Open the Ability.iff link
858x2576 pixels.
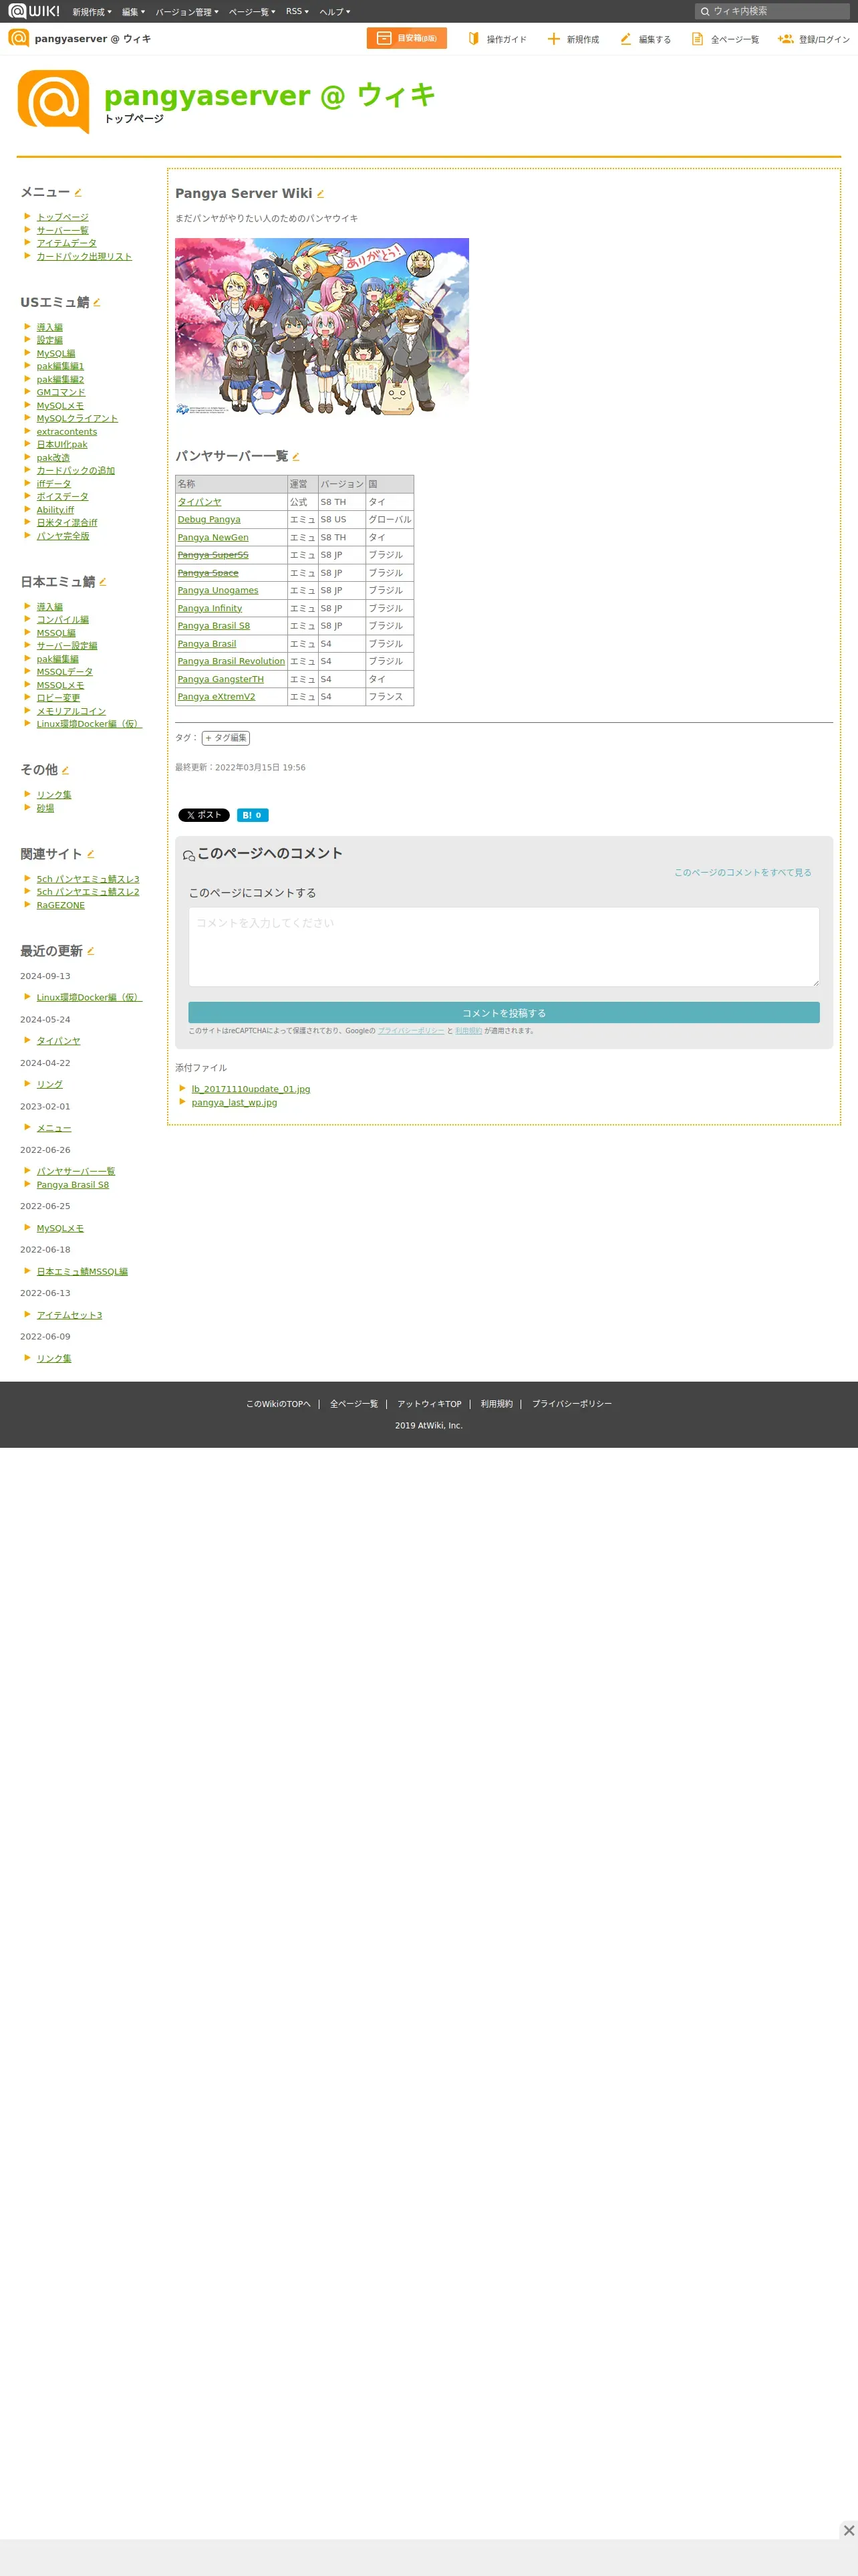coord(55,510)
